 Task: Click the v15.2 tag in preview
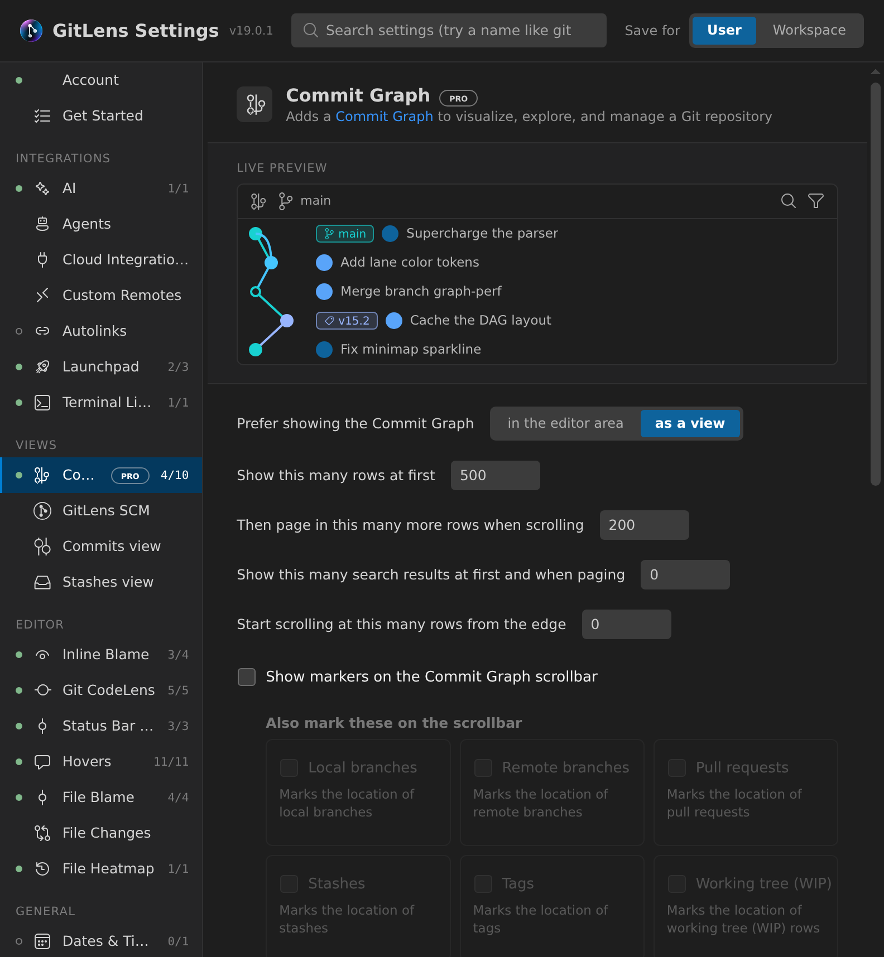tap(347, 321)
